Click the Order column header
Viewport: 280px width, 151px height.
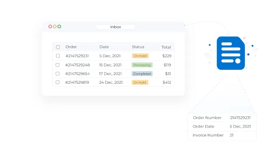[71, 47]
